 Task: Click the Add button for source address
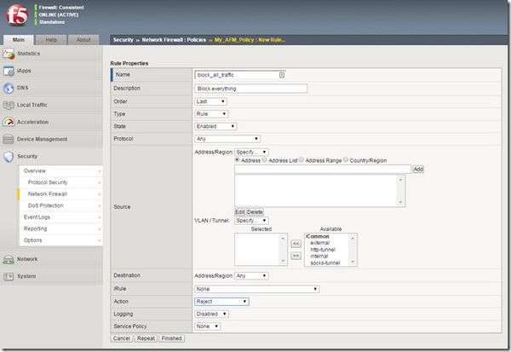(x=417, y=170)
